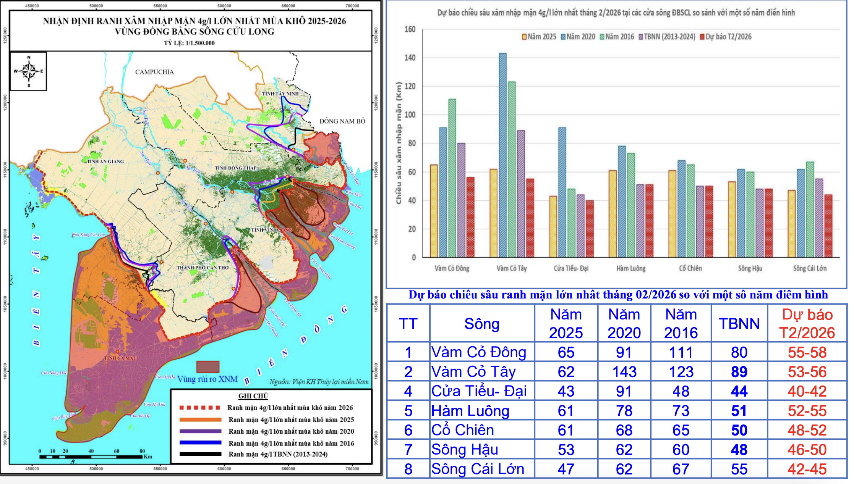The image size is (854, 484).
Task: Select the purple 2020 boundary legend line
Action: tap(199, 431)
